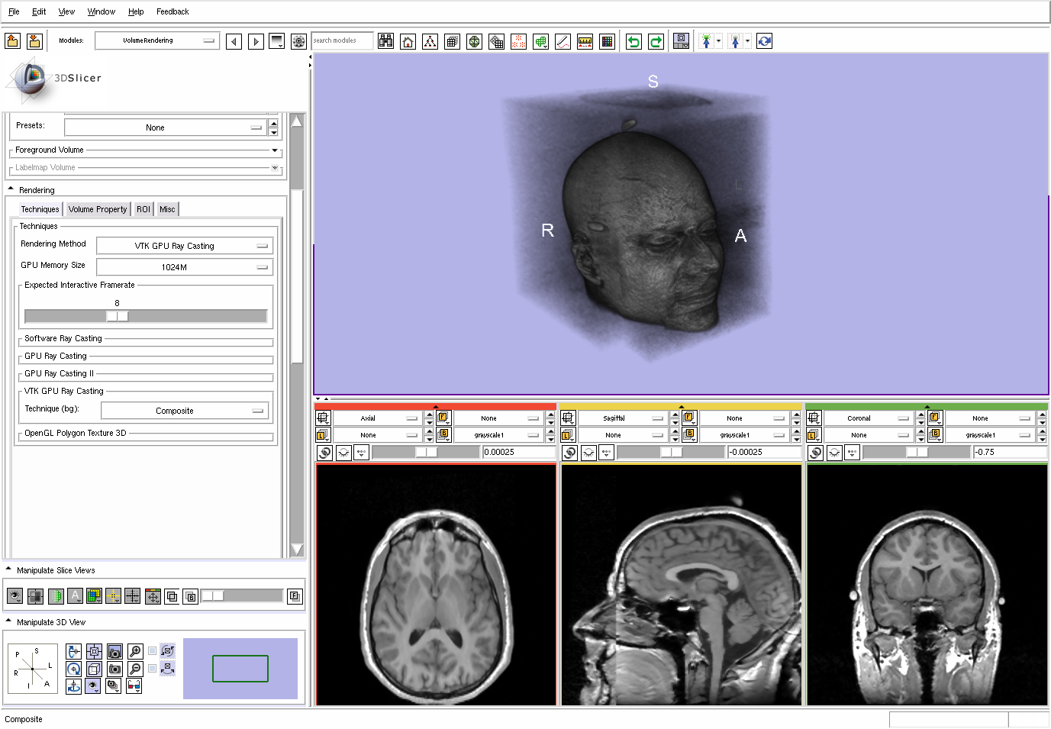This screenshot has height=729, width=1051.
Task: Toggle the upper checkbox beside zoom in
Action: tap(153, 651)
